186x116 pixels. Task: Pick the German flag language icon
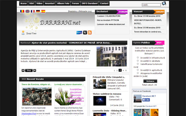[x=38, y=11]
